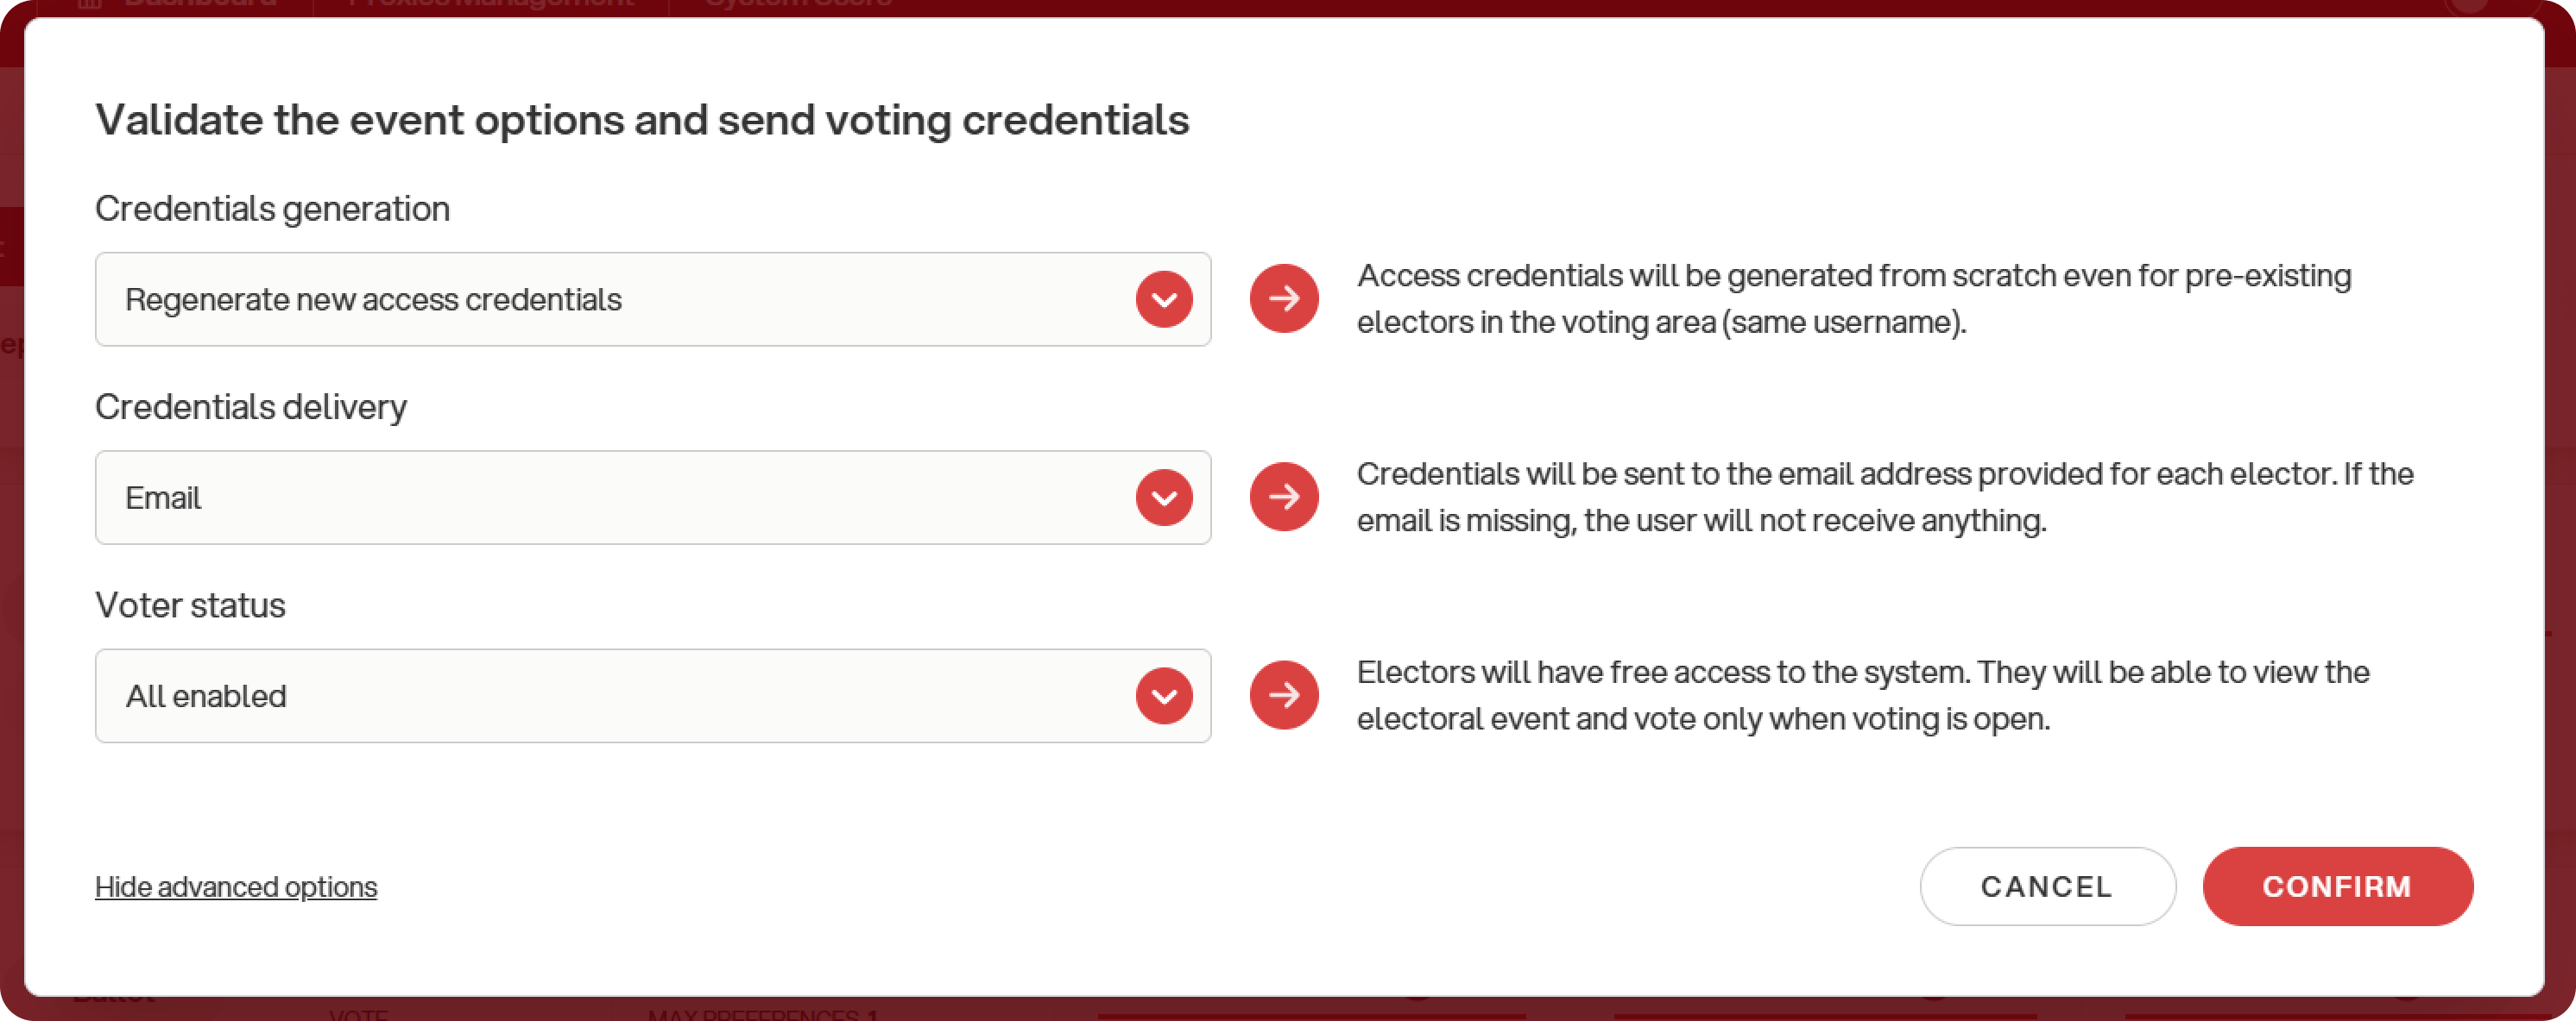The image size is (2576, 1021).
Task: Click the chevron icon for Credentials generation
Action: pos(1164,298)
